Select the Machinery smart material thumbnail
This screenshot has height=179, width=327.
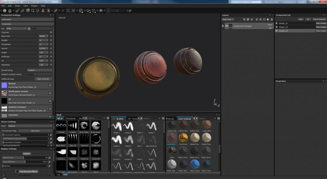[x=183, y=138]
